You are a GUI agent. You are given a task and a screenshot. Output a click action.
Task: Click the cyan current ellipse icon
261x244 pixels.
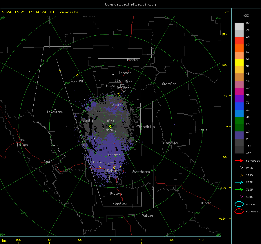tap(239, 204)
